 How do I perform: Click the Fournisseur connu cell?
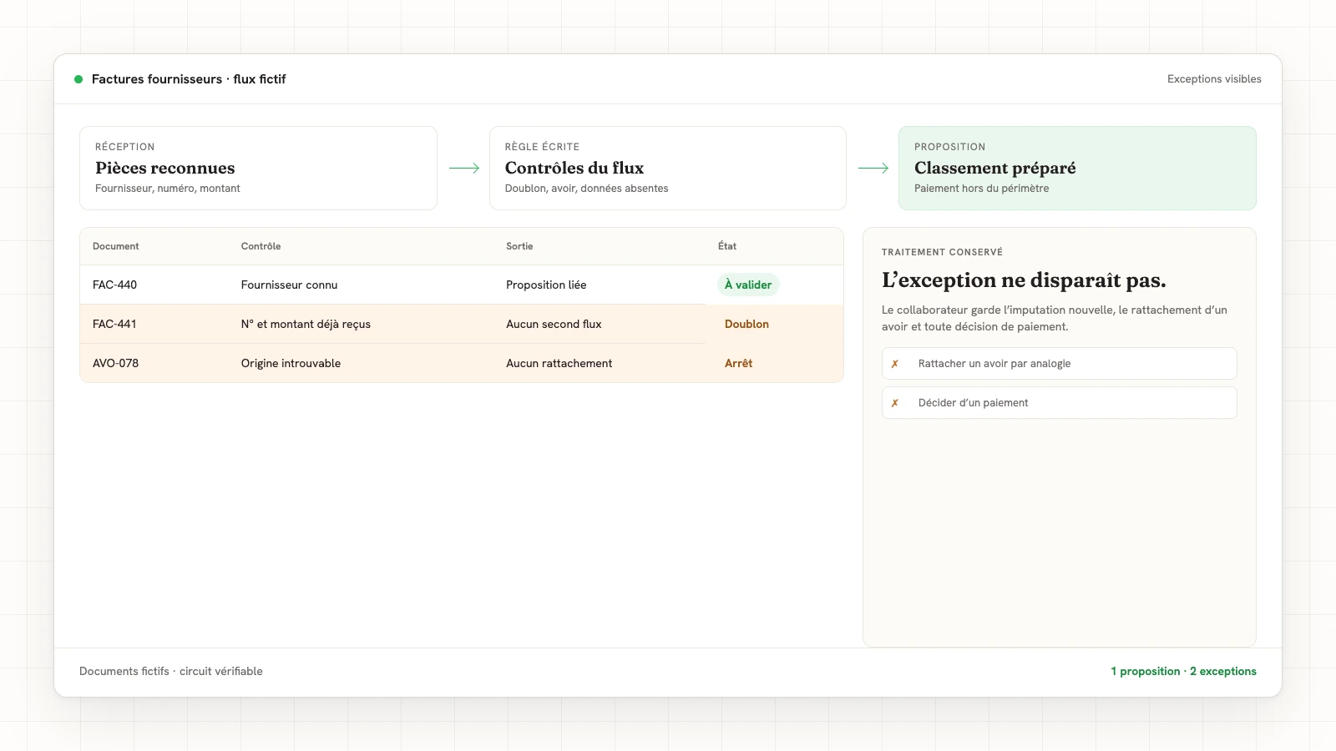pos(289,285)
